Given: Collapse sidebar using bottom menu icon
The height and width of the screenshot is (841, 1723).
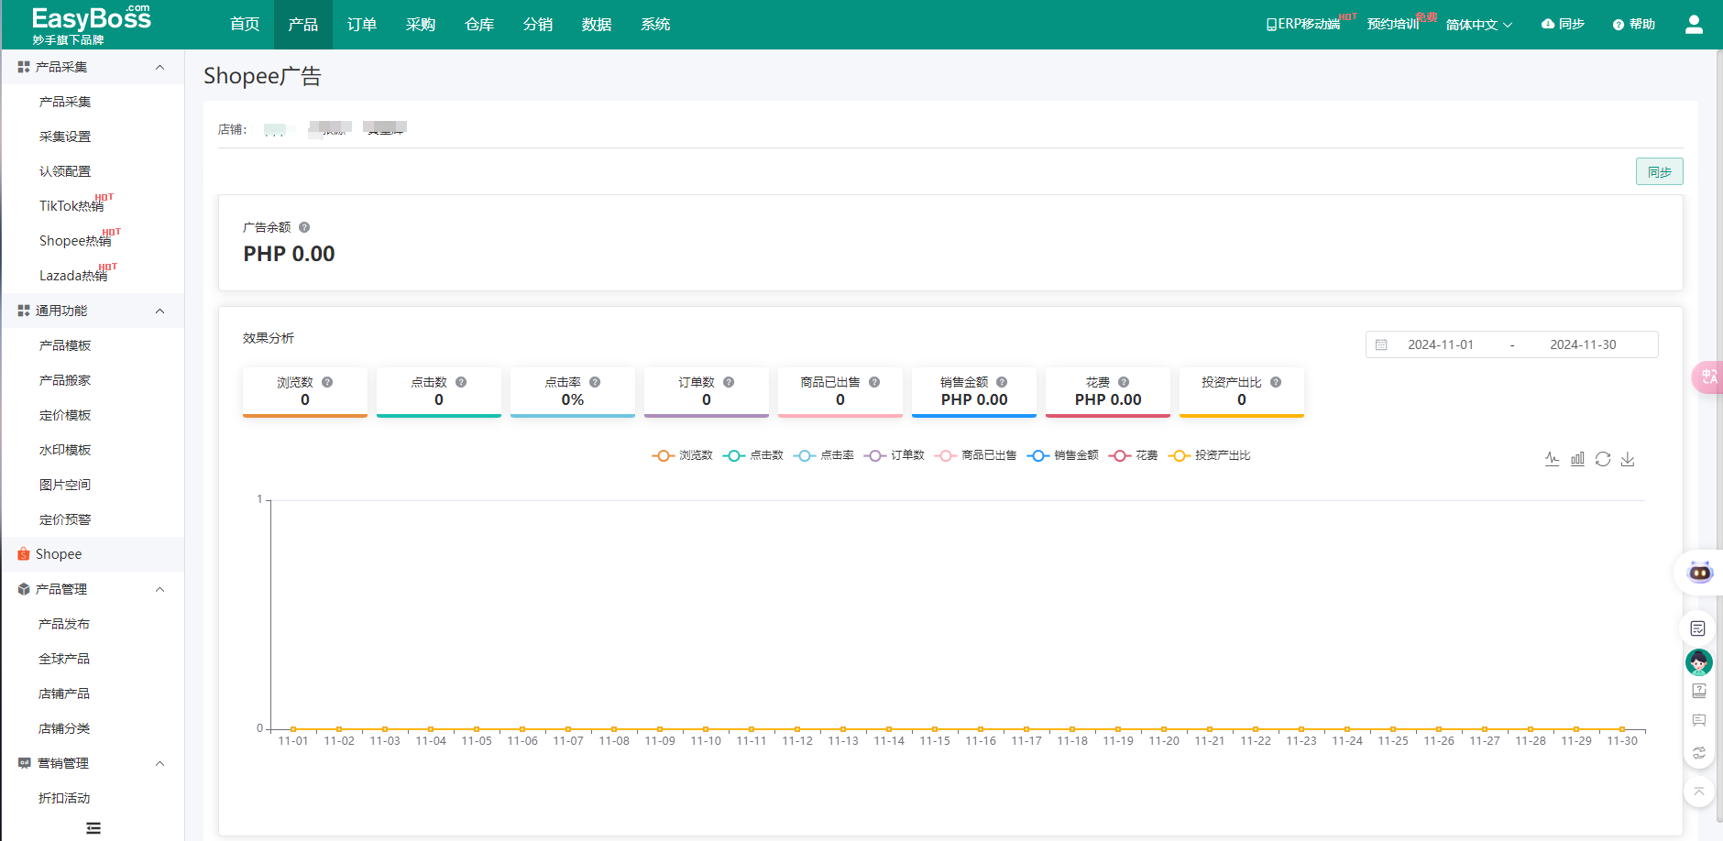Looking at the screenshot, I should tap(93, 828).
